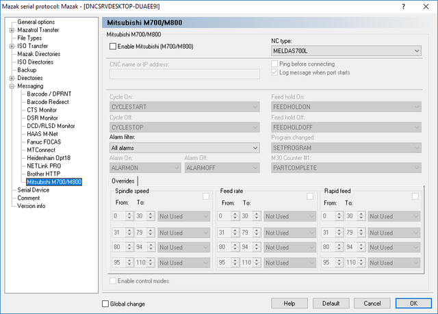This screenshot has height=314, width=438.
Task: Select General options in the tree
Action: pos(36,22)
